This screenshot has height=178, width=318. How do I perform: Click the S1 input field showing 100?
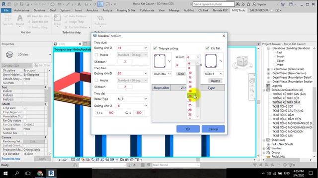111,113
